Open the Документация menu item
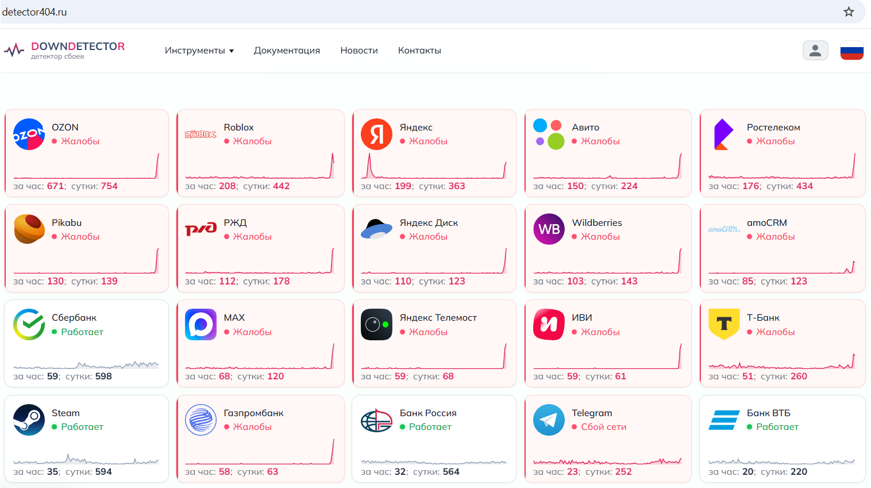Viewport: 871px width, 488px height. click(287, 51)
